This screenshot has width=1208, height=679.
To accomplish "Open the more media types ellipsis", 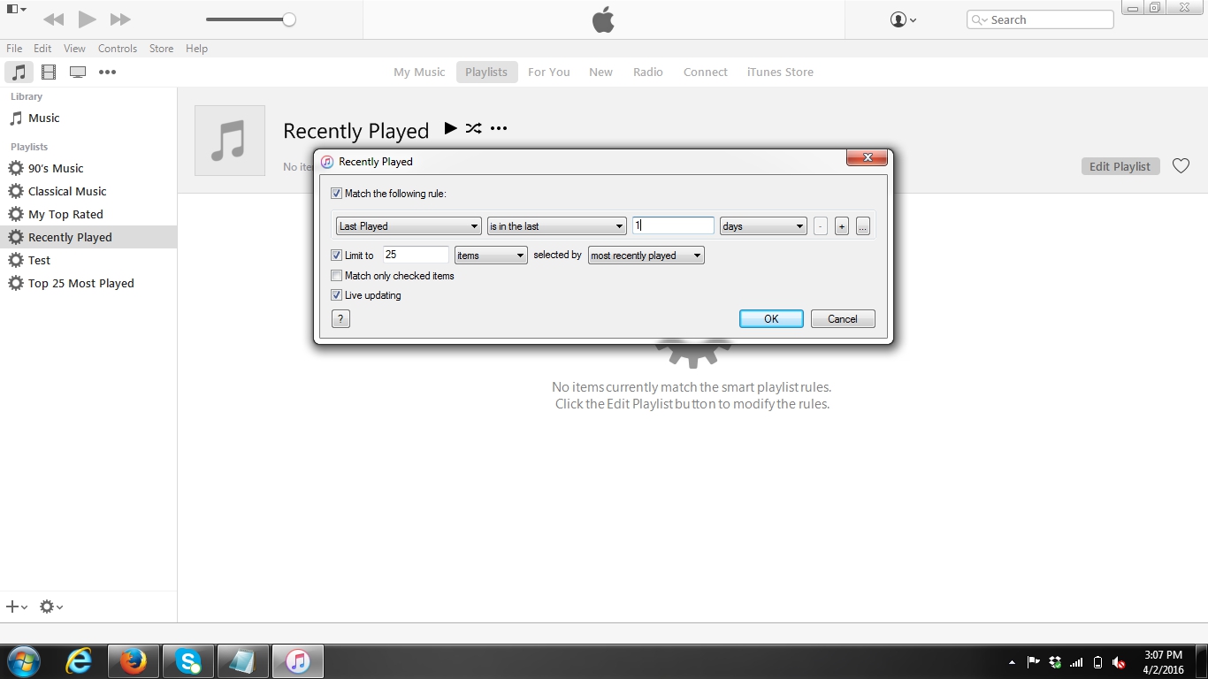I will 107,72.
